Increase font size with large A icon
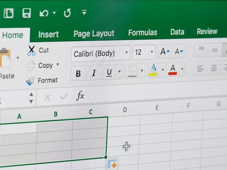Screen dimensions: 227x170 click(165, 52)
